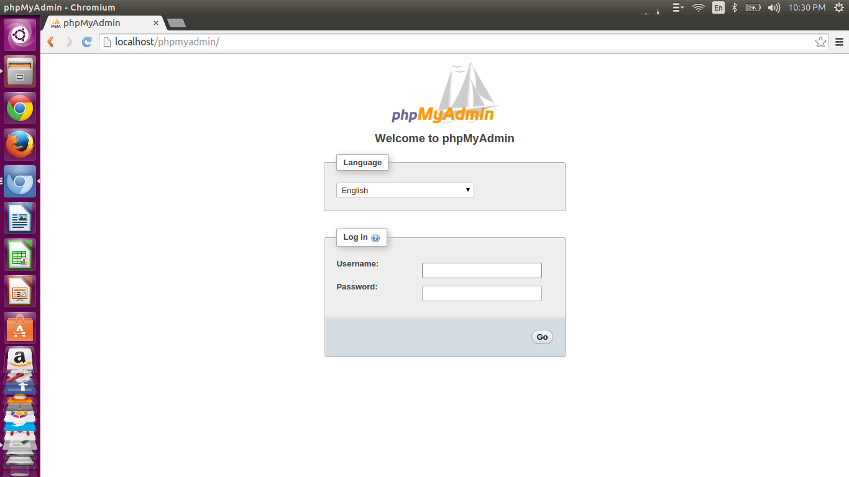The image size is (849, 477).
Task: Open the battery status indicator
Action: [x=753, y=7]
